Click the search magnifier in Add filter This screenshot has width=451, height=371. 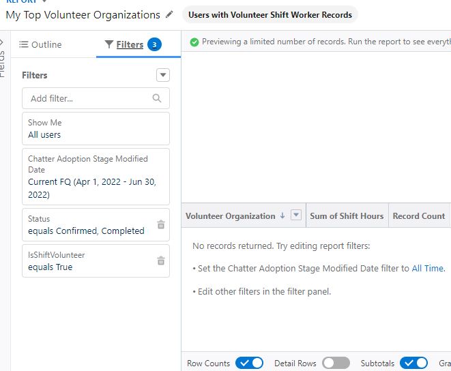pyautogui.click(x=157, y=98)
